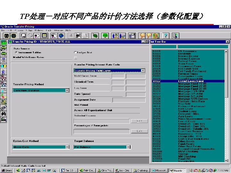Click the green tree toolbar icon
Screen dimensions: 231x173
click(x=105, y=36)
